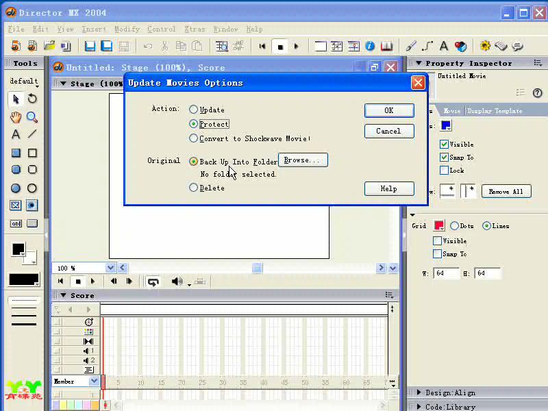Select the Protect action radio button
Image resolution: width=548 pixels, height=411 pixels.
(193, 124)
